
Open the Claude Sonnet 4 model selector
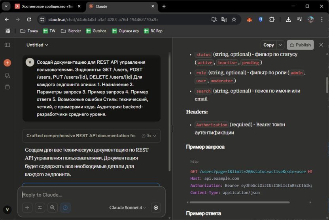tap(127, 208)
